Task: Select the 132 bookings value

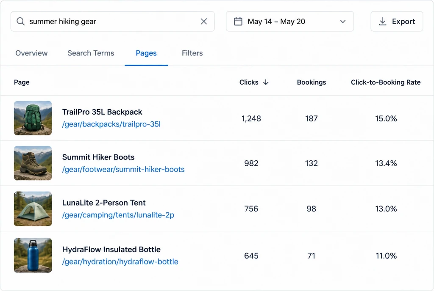Action: point(312,163)
